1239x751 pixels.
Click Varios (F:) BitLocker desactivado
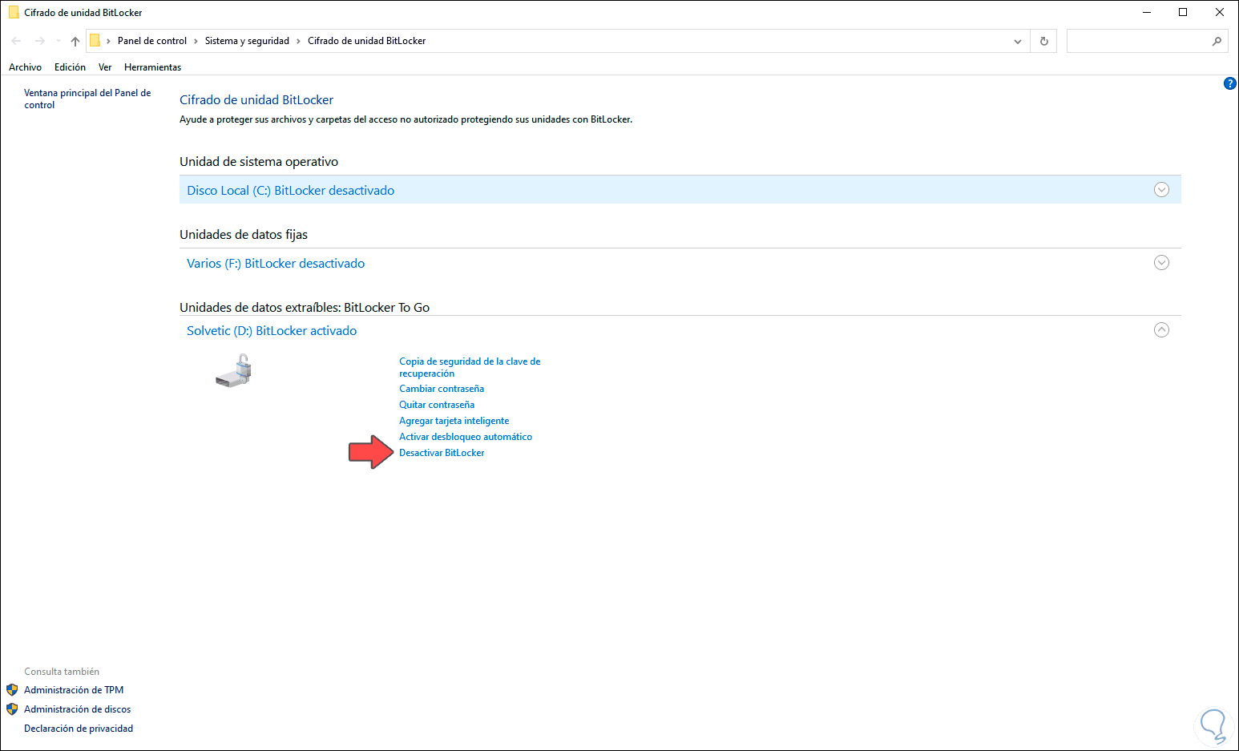pyautogui.click(x=276, y=264)
